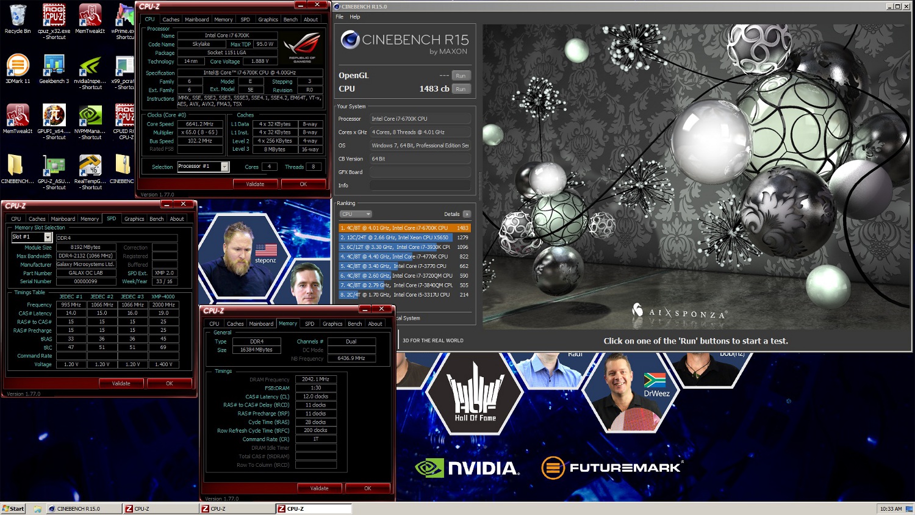Click OK in Memory CPU-Z window
The height and width of the screenshot is (515, 915).
368,488
